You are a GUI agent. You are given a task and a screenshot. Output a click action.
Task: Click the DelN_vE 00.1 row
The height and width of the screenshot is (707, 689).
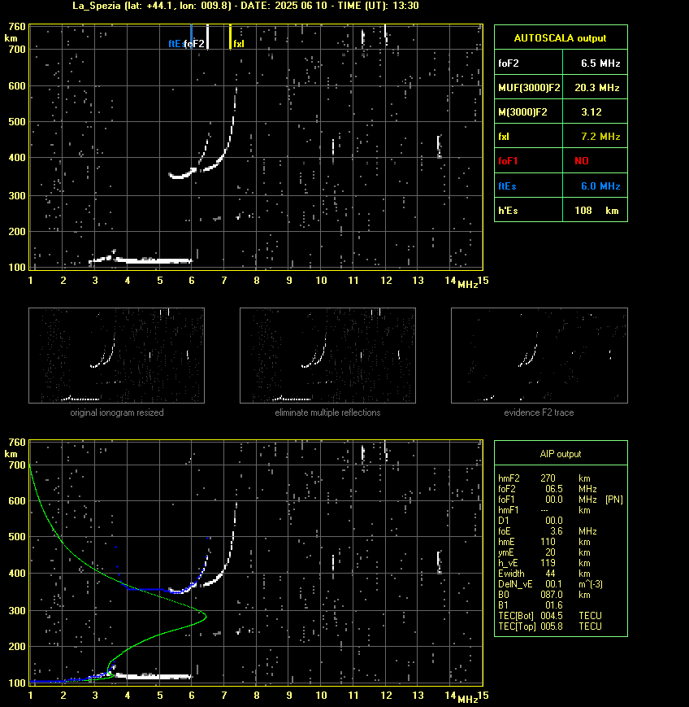click(x=550, y=584)
